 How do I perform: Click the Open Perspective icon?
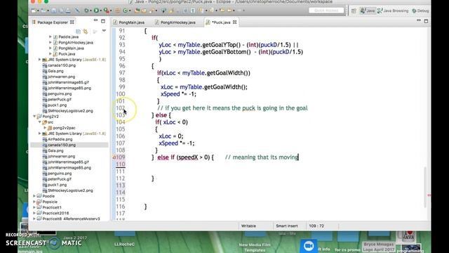tap(354, 11)
